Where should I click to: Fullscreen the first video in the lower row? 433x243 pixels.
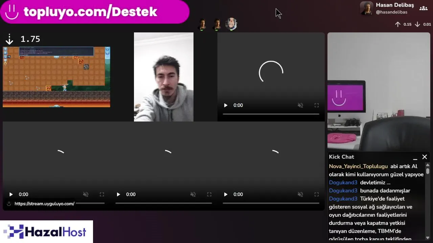point(102,194)
